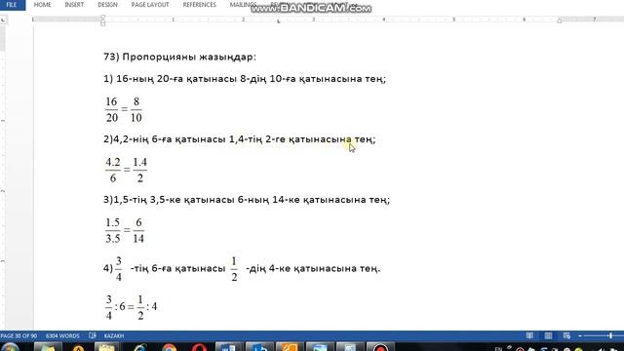Image resolution: width=624 pixels, height=351 pixels.
Task: Click the inline fraction 1/2 in item 4
Action: click(234, 269)
